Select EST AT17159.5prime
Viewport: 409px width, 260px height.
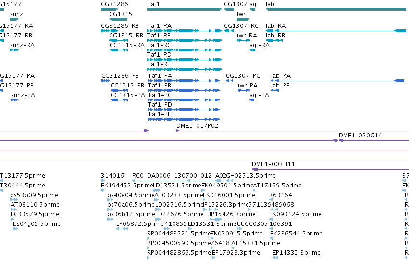click(254, 190)
